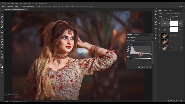Screen dimensions: 185x104
Task: Select the Background copy 2 layer thumbnail
Action: click(x=165, y=36)
